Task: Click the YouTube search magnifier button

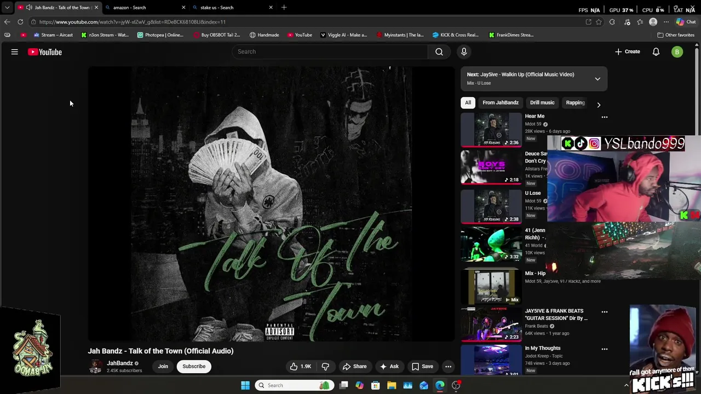Action: (x=439, y=51)
